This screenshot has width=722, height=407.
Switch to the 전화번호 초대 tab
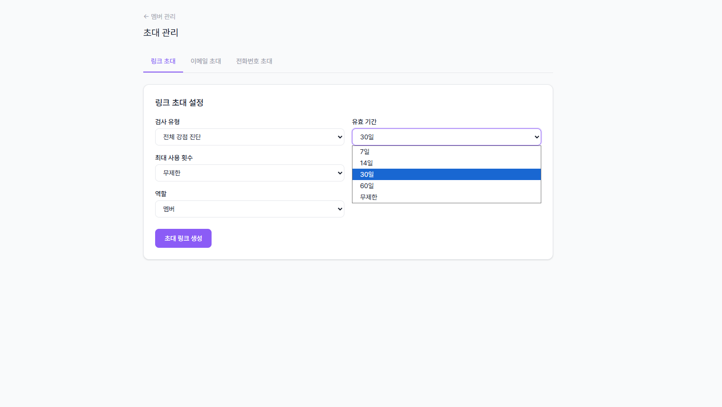tap(254, 61)
